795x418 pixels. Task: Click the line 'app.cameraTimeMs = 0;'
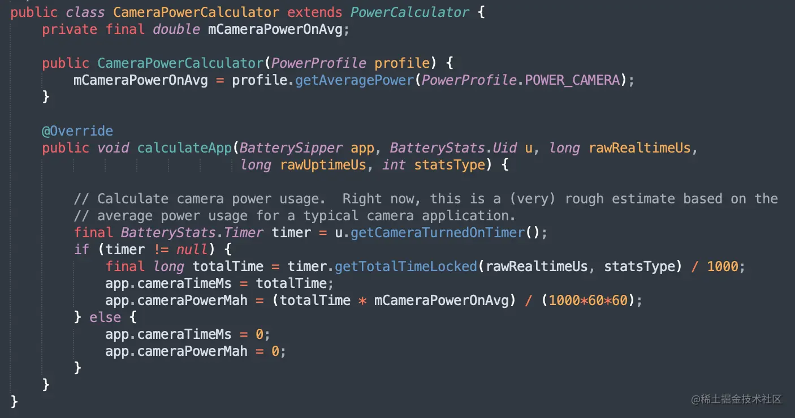(188, 334)
